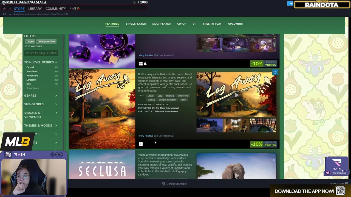Switch to the Co-op tab
This screenshot has height=197, width=351.
pyautogui.click(x=182, y=24)
